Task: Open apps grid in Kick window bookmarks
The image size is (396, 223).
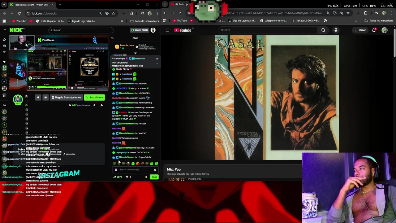Action: coord(4,21)
